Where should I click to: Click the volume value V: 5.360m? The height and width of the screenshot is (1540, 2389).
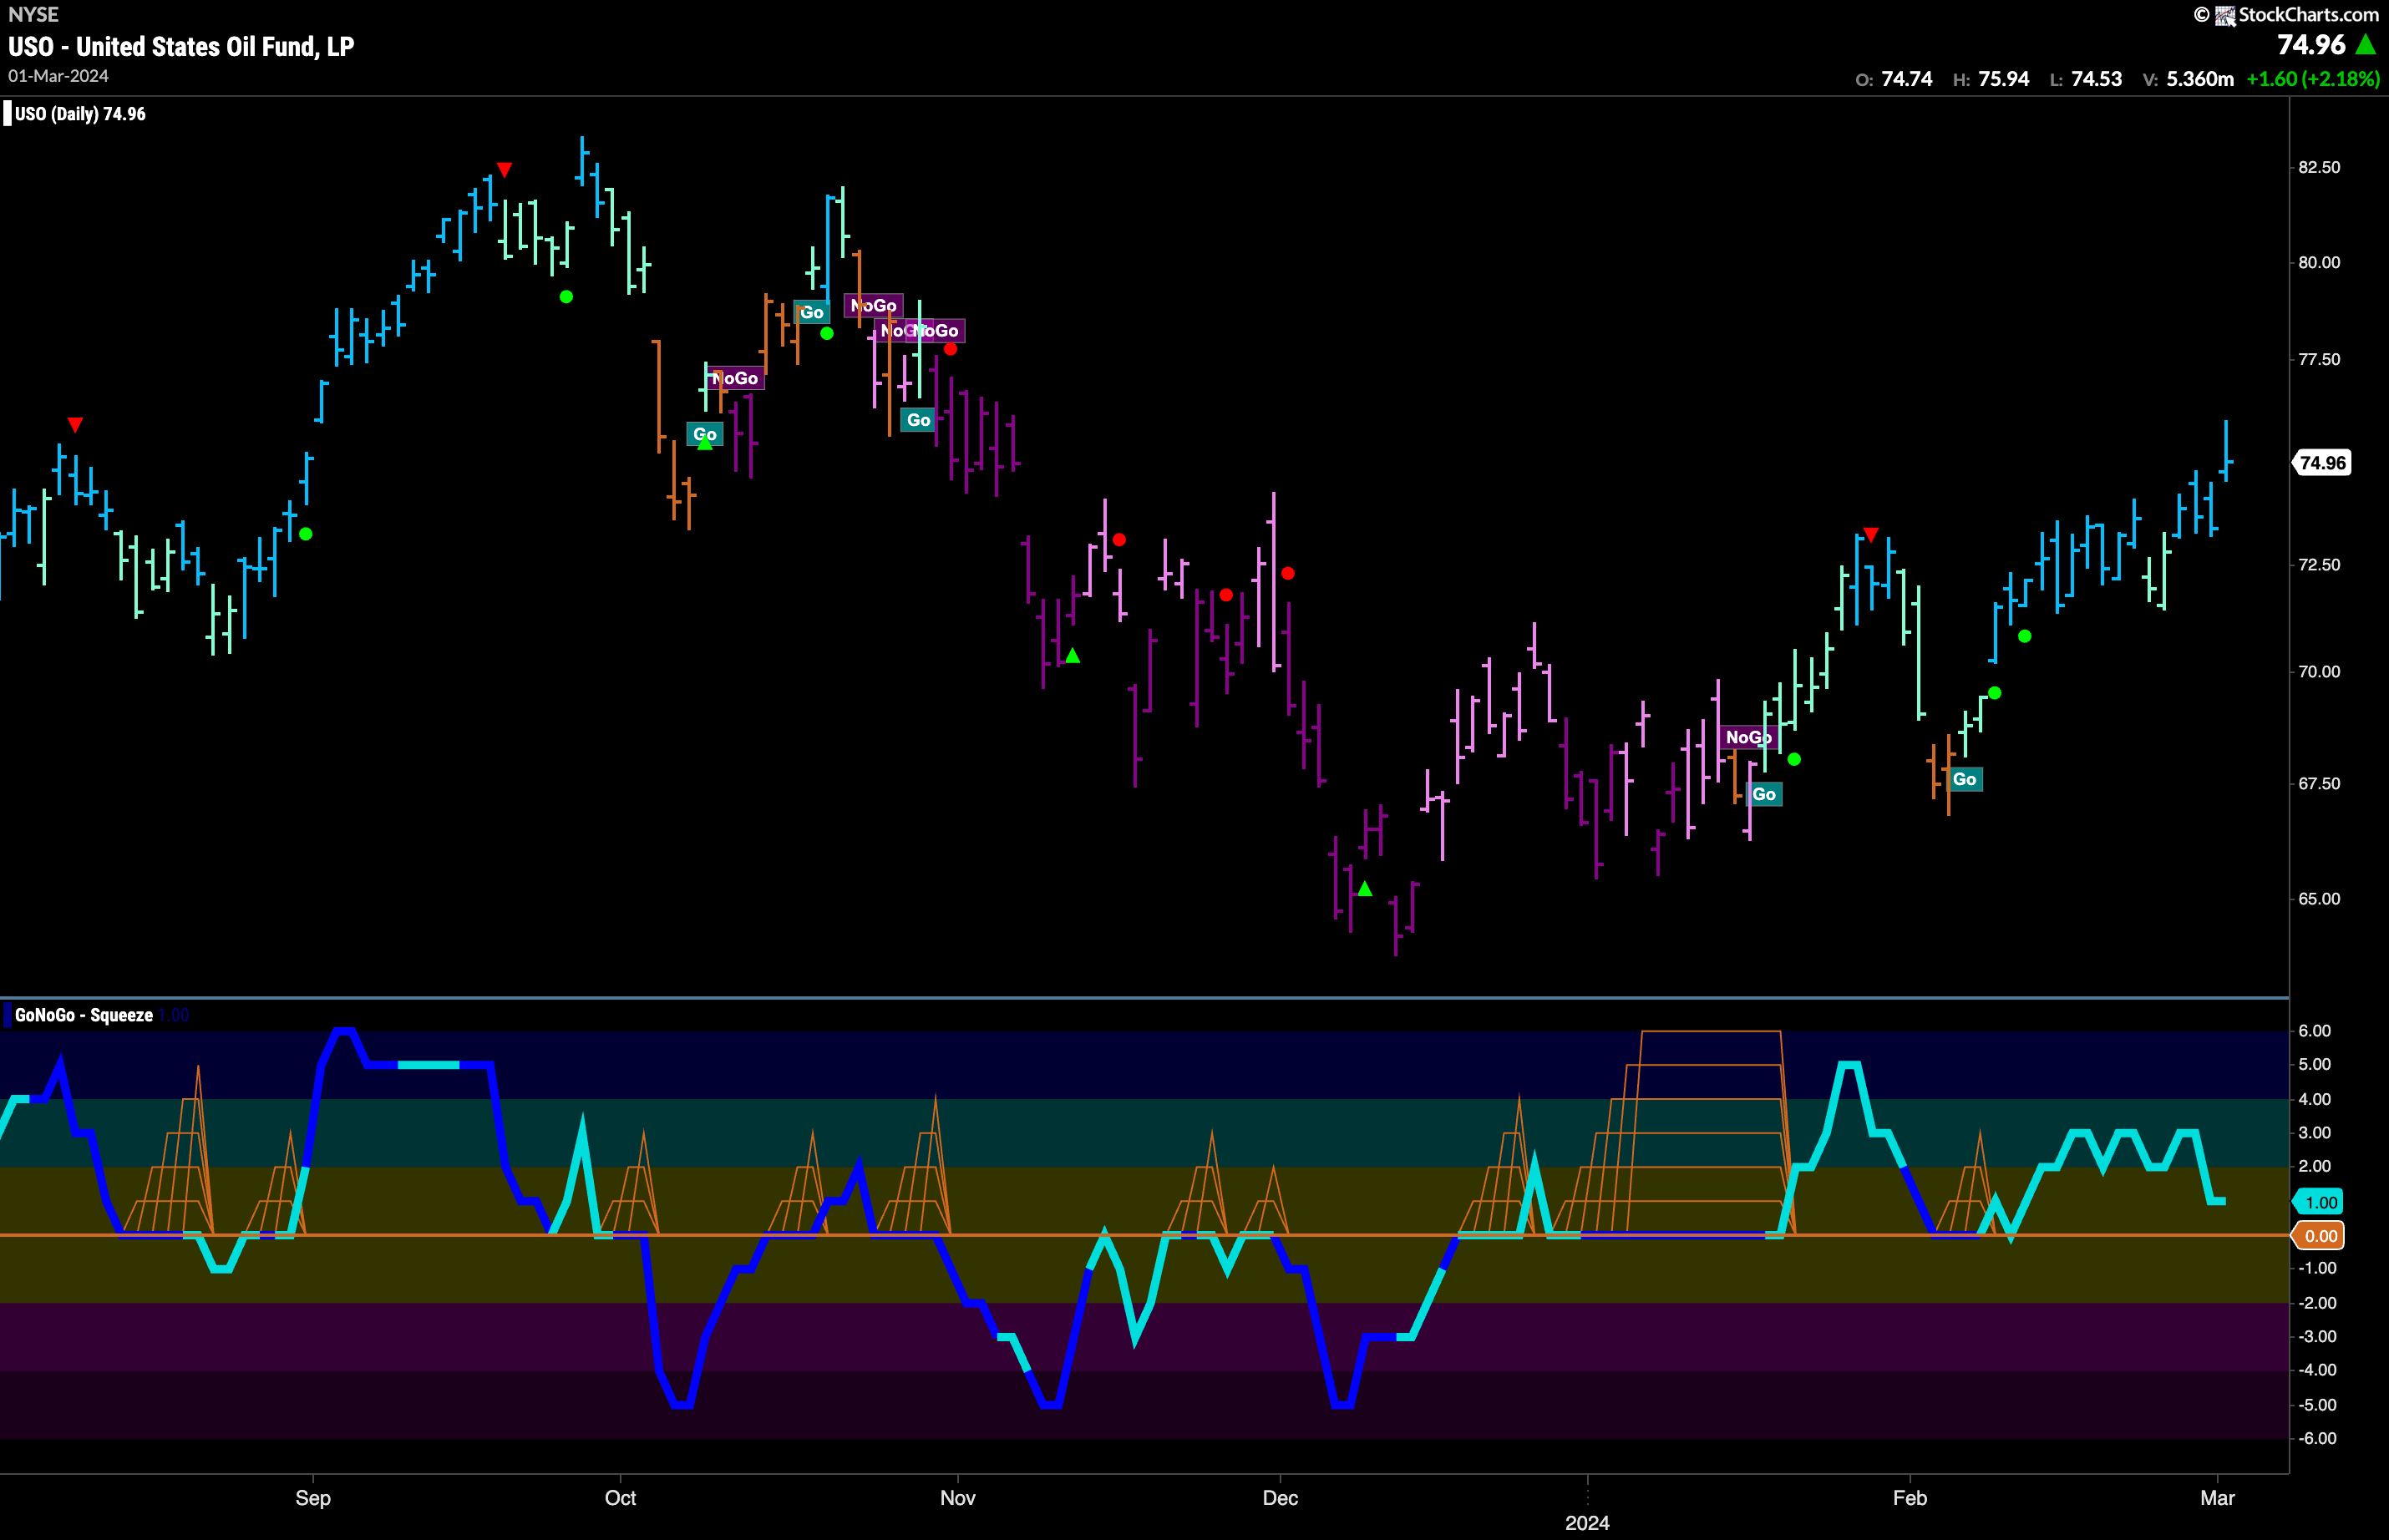pos(2188,79)
